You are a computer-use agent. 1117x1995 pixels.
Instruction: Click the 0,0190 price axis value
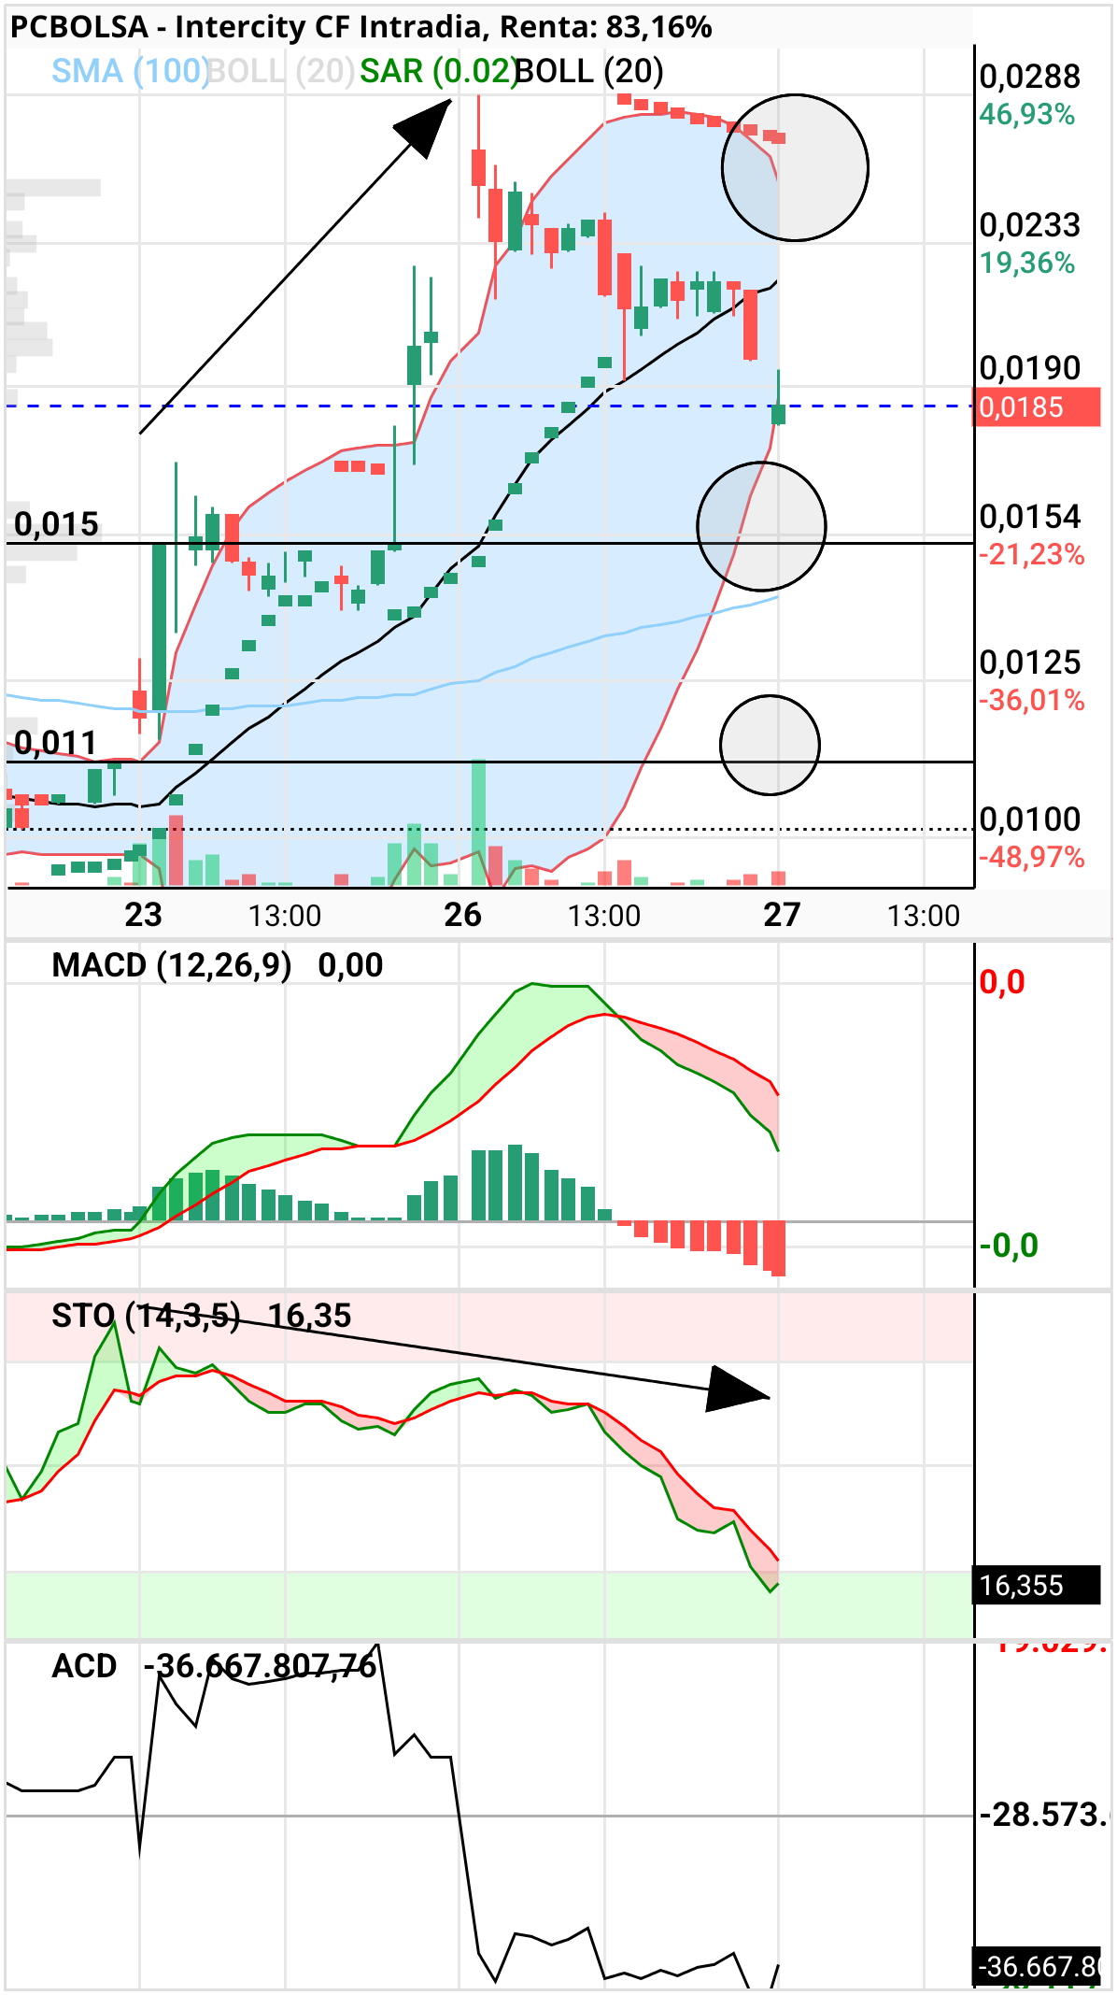(x=1029, y=368)
